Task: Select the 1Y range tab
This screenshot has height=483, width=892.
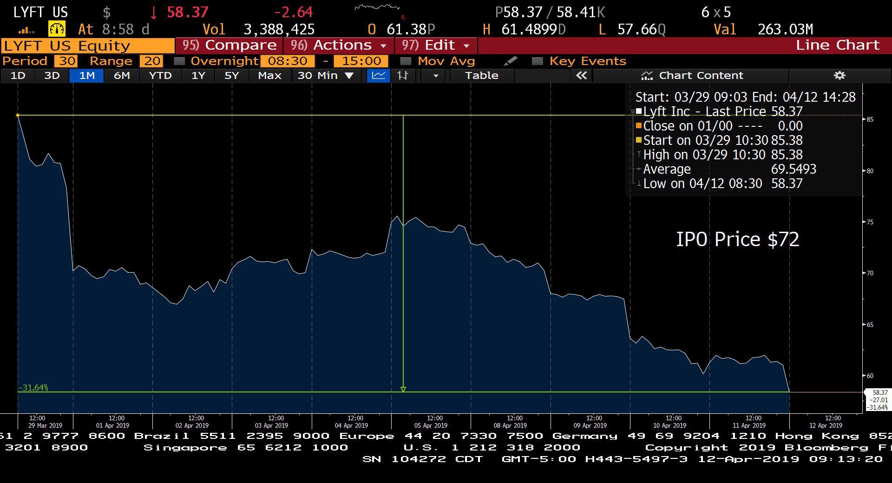Action: tap(198, 75)
